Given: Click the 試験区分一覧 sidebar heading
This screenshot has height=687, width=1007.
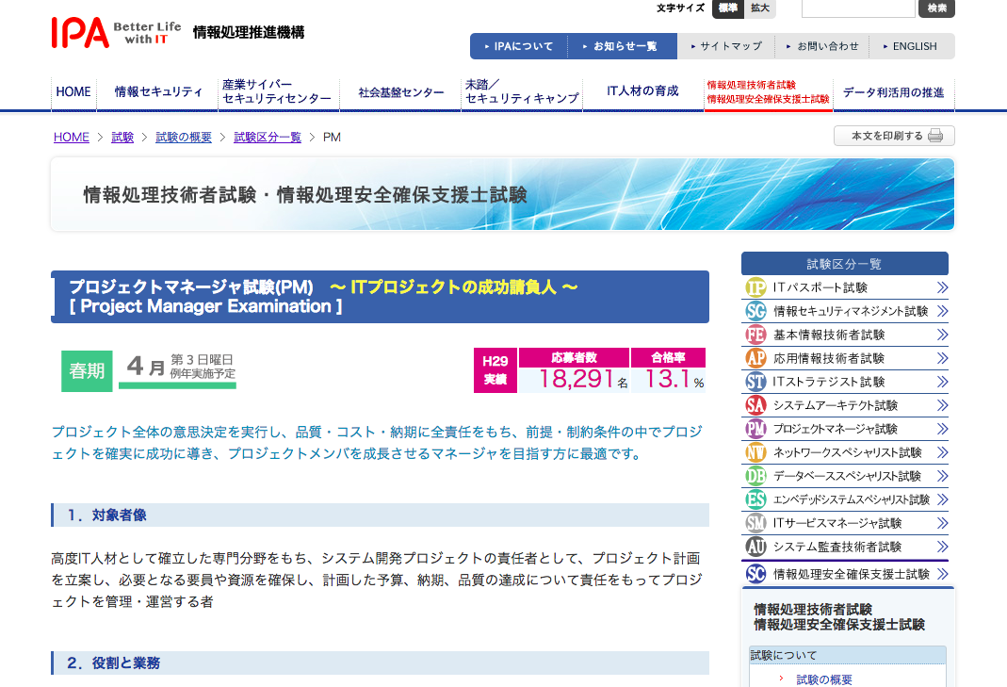Looking at the screenshot, I should coord(845,264).
